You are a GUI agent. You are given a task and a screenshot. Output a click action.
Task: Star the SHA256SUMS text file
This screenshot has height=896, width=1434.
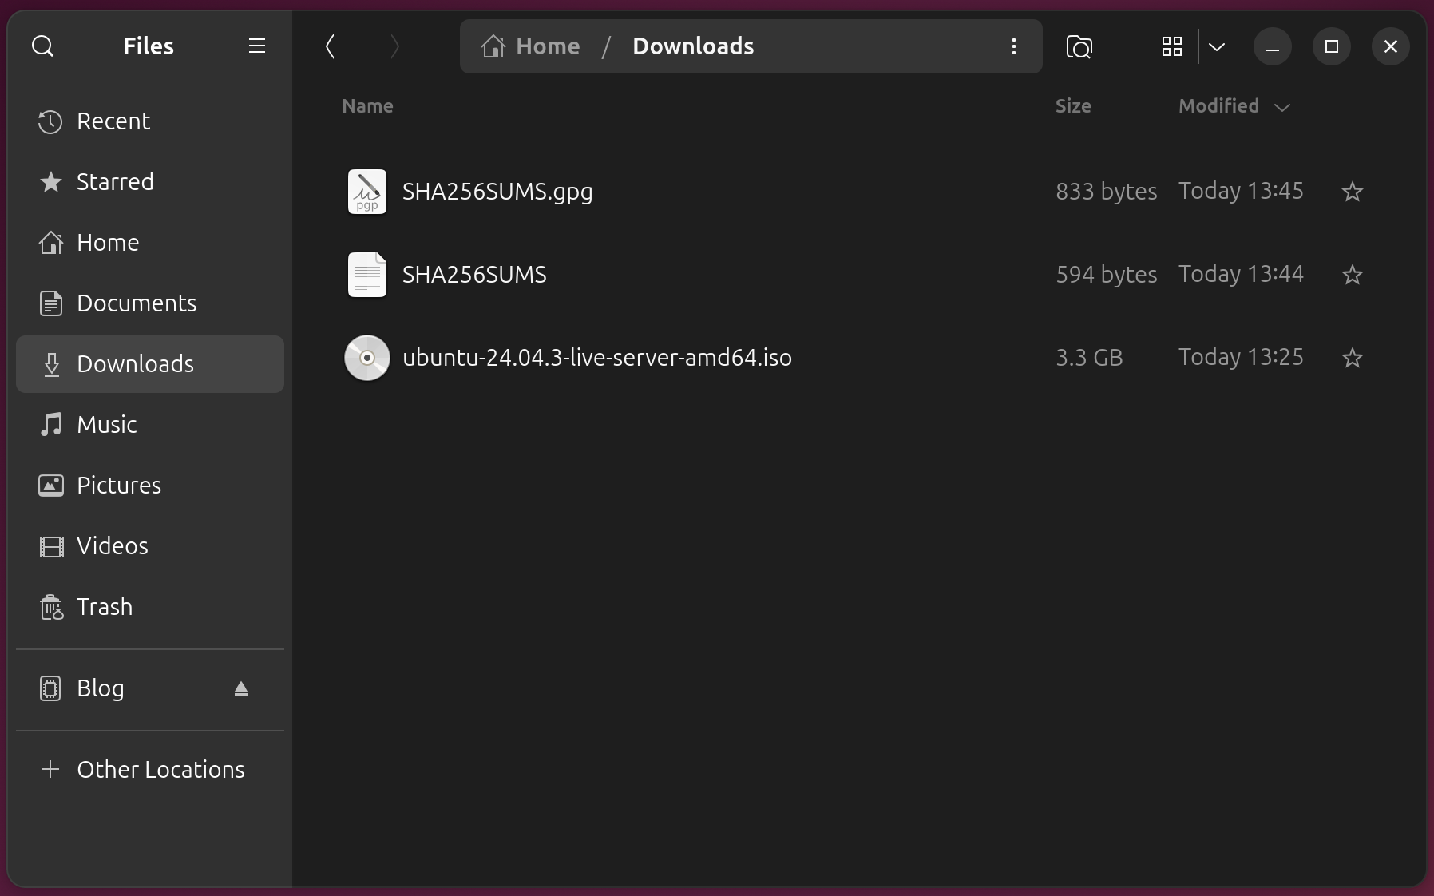(x=1352, y=275)
